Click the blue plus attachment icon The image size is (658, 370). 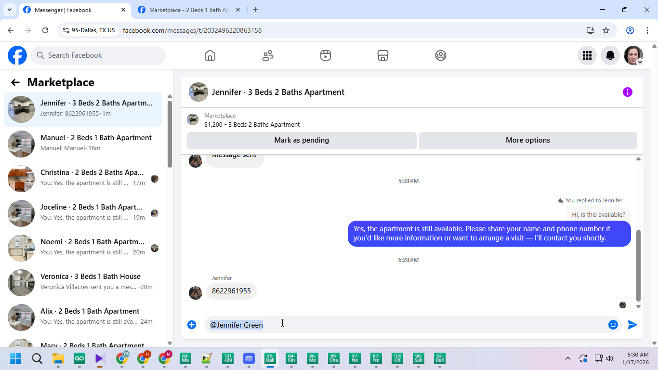pyautogui.click(x=192, y=325)
